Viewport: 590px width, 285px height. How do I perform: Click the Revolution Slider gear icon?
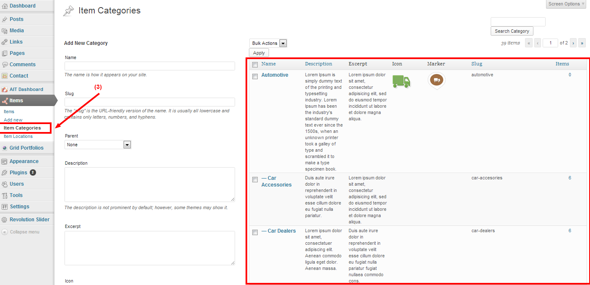click(x=5, y=220)
